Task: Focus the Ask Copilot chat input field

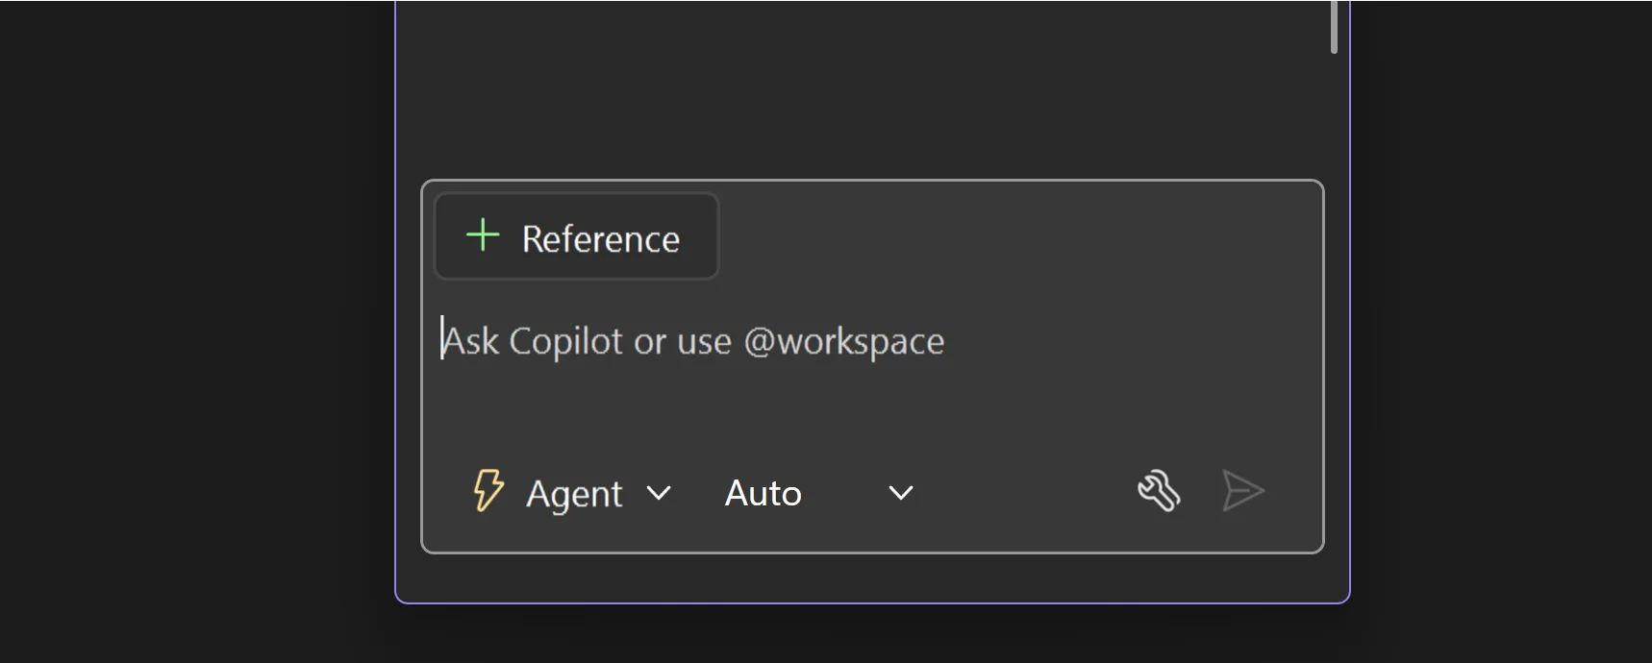Action: point(871,341)
